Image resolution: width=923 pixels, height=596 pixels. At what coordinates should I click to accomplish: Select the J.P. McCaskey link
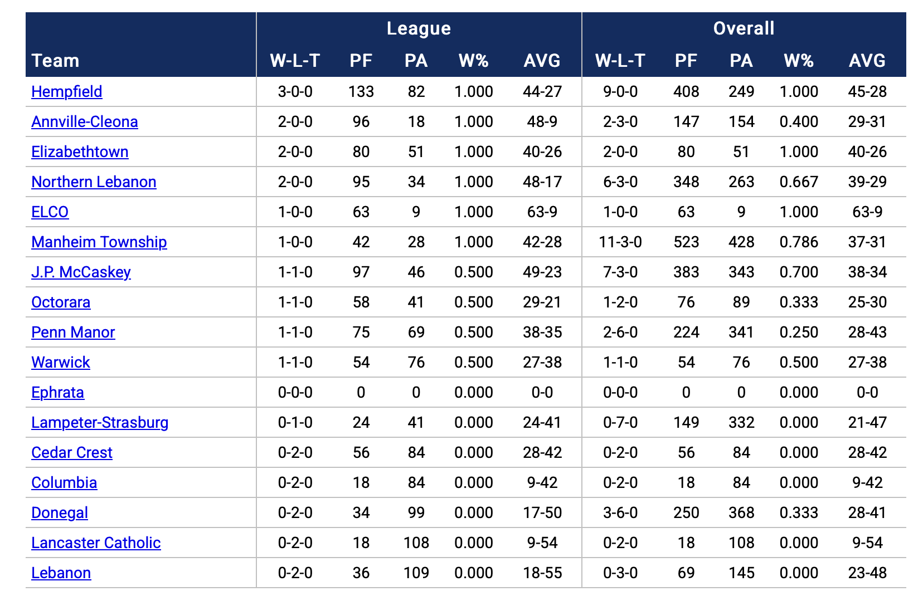[x=81, y=272]
